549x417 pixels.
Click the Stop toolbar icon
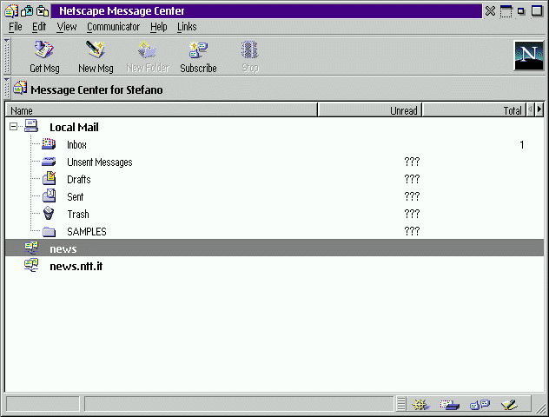pyautogui.click(x=249, y=50)
